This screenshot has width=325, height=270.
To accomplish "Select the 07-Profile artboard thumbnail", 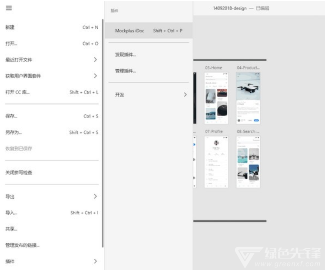I will [216, 162].
